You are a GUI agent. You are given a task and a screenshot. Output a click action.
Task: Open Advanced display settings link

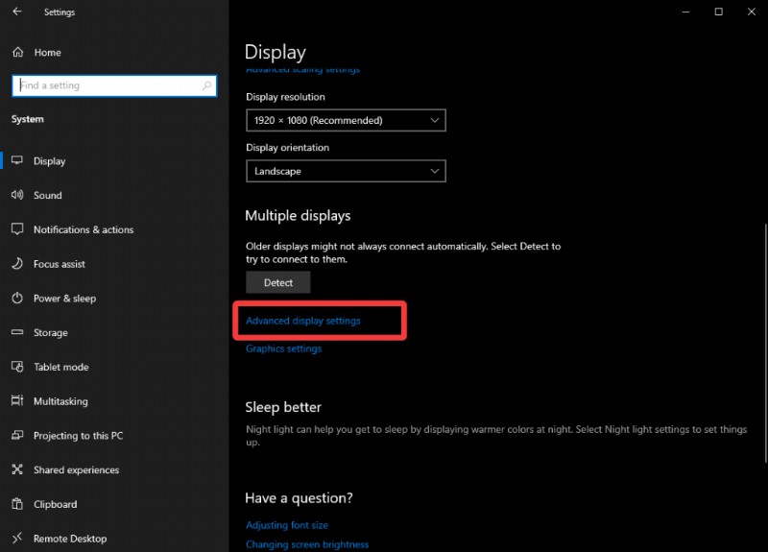[x=303, y=321]
